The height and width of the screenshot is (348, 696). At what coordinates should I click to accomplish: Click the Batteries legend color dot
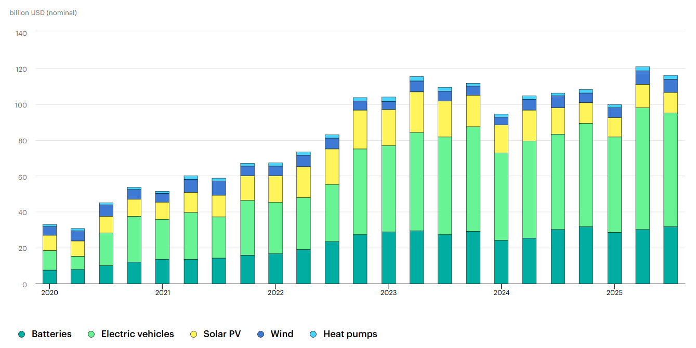(x=21, y=334)
